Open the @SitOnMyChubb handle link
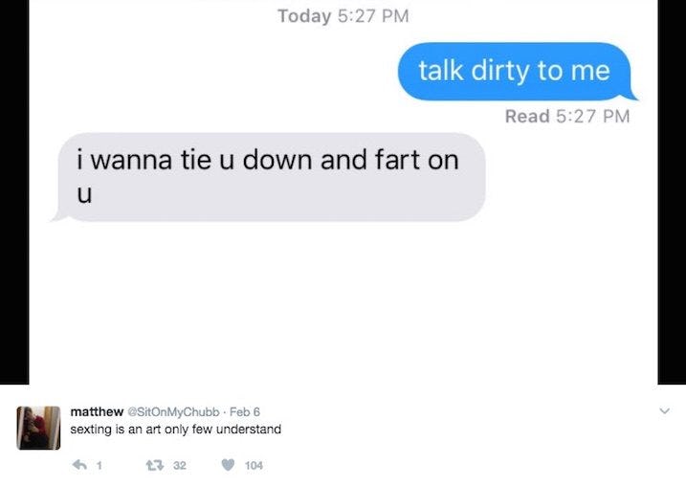This screenshot has width=686, height=486. [x=173, y=411]
